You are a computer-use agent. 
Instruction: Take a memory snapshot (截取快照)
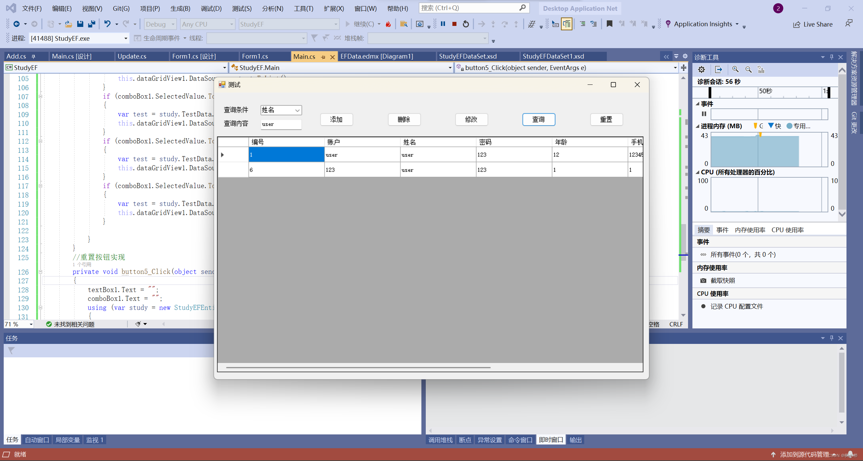click(722, 281)
